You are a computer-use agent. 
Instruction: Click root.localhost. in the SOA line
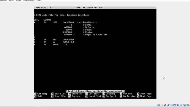[x=86, y=22]
